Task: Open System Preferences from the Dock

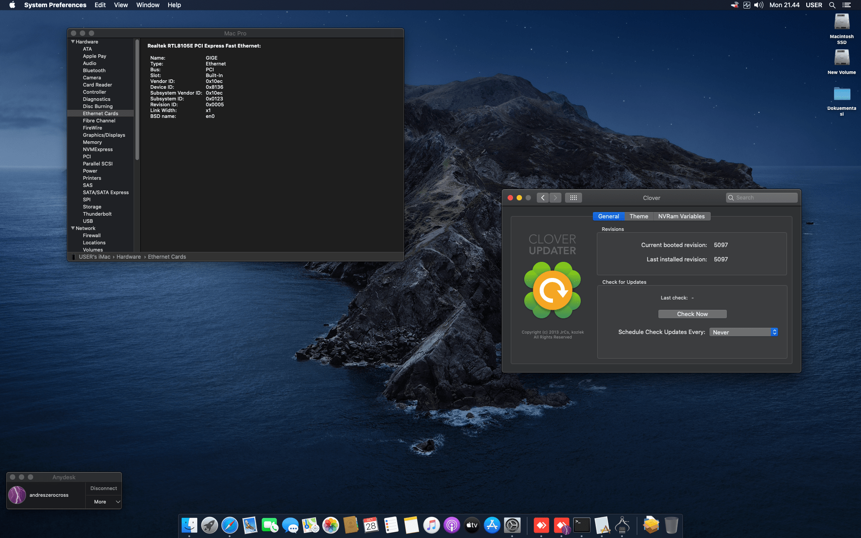Action: pyautogui.click(x=512, y=525)
